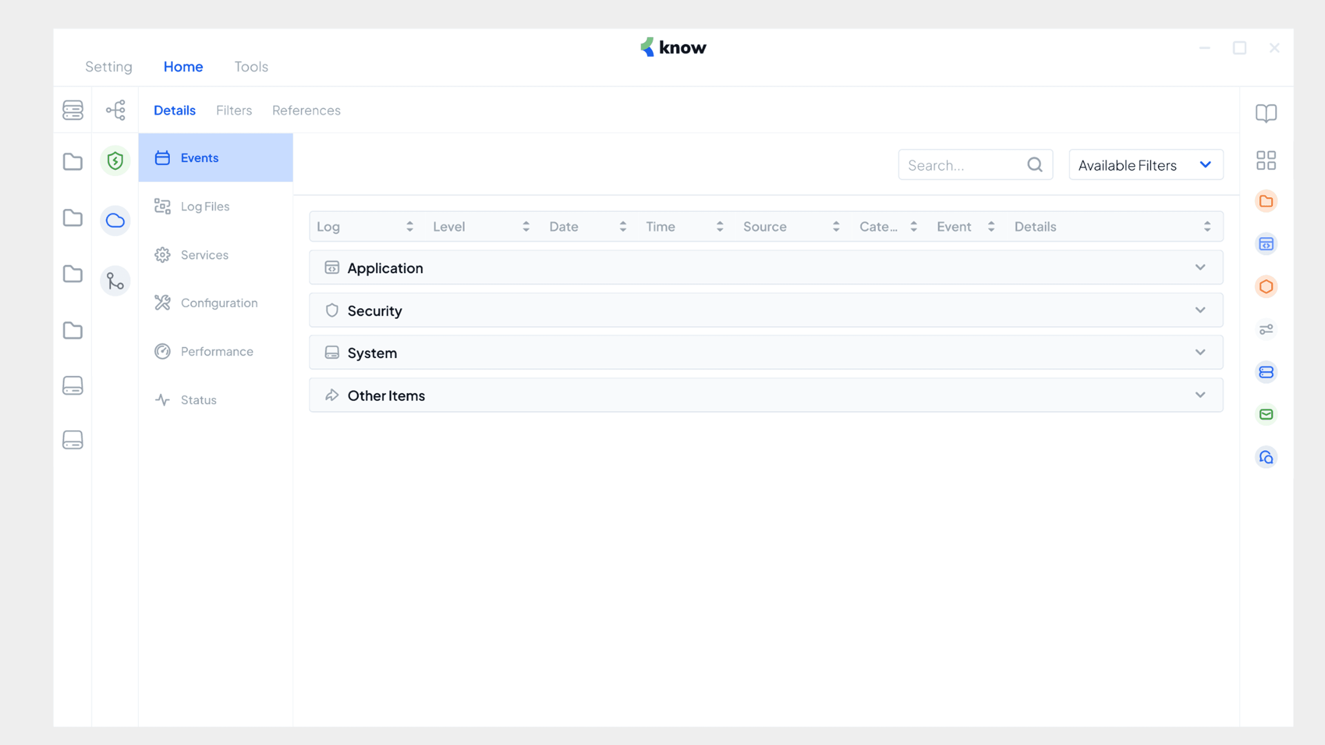Image resolution: width=1325 pixels, height=745 pixels.
Task: Select the green shield security icon
Action: 115,161
